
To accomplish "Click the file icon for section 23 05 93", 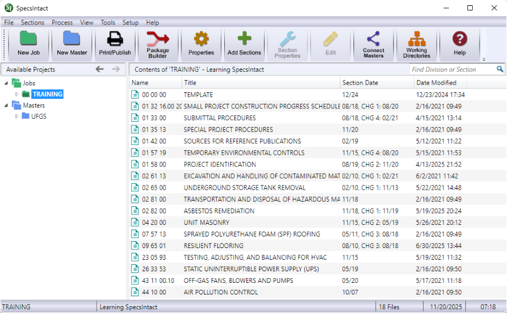I will tap(135, 257).
